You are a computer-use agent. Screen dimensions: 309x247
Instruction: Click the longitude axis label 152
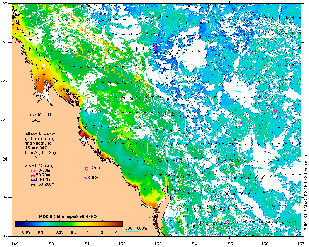click(x=122, y=244)
